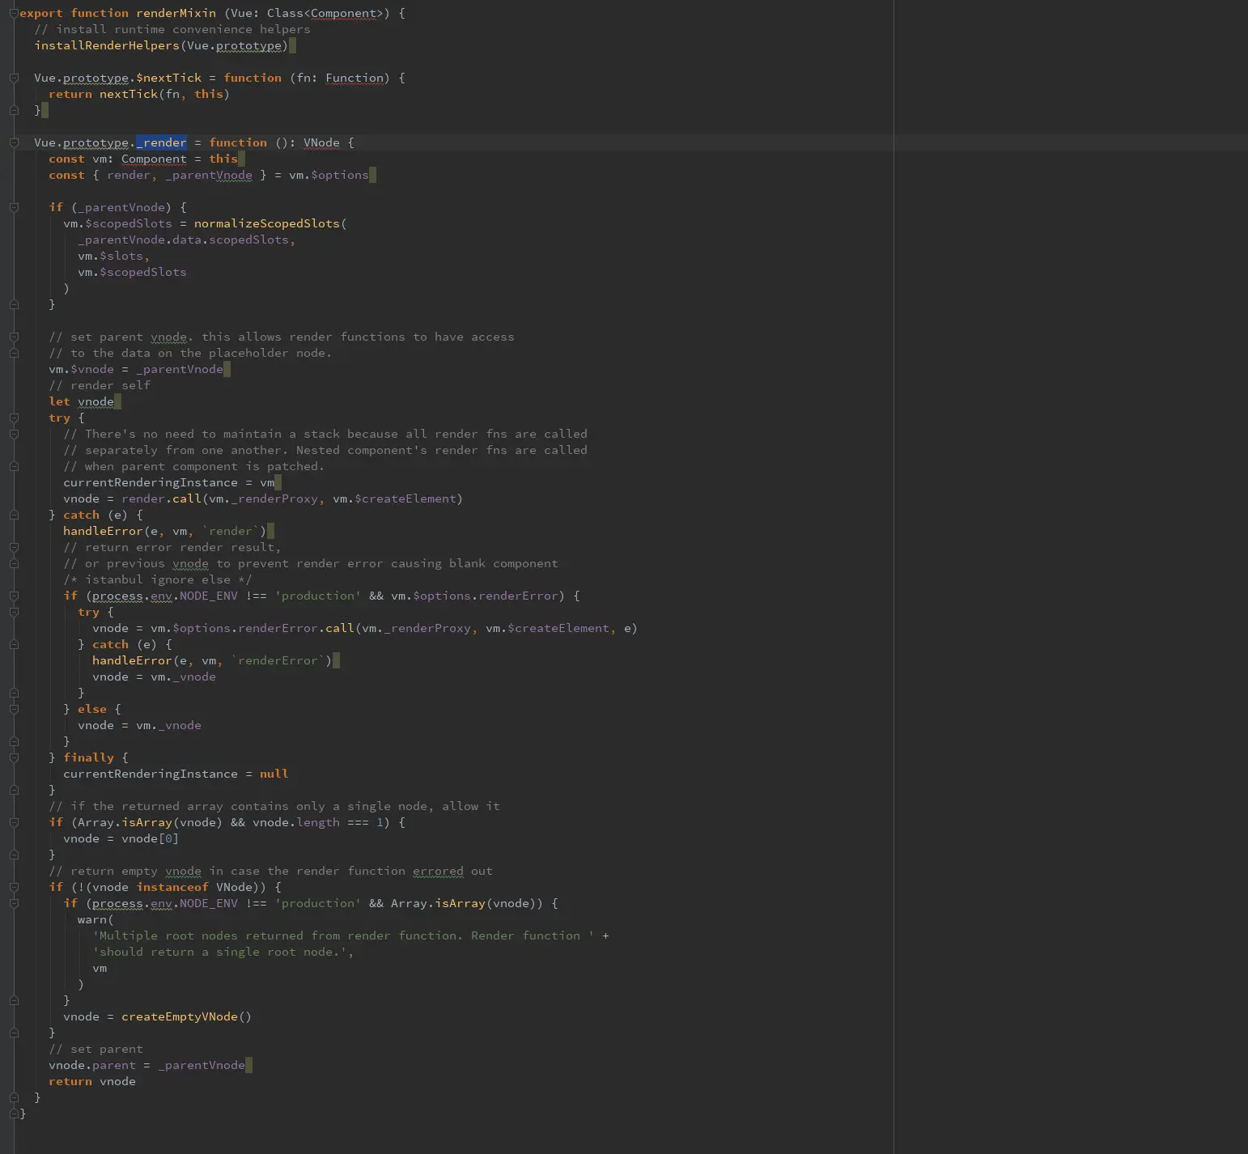Collapse the catch block containing handleError render

14,515
